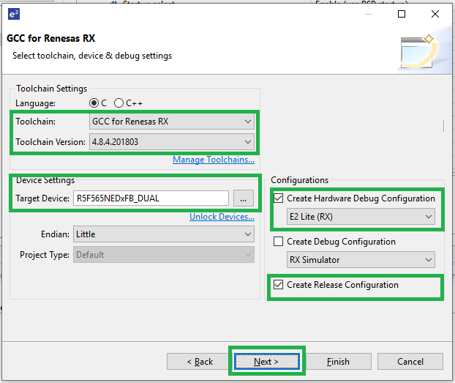Open the disabled Project Type dropdown
Image resolution: width=455 pixels, height=383 pixels.
click(x=164, y=255)
